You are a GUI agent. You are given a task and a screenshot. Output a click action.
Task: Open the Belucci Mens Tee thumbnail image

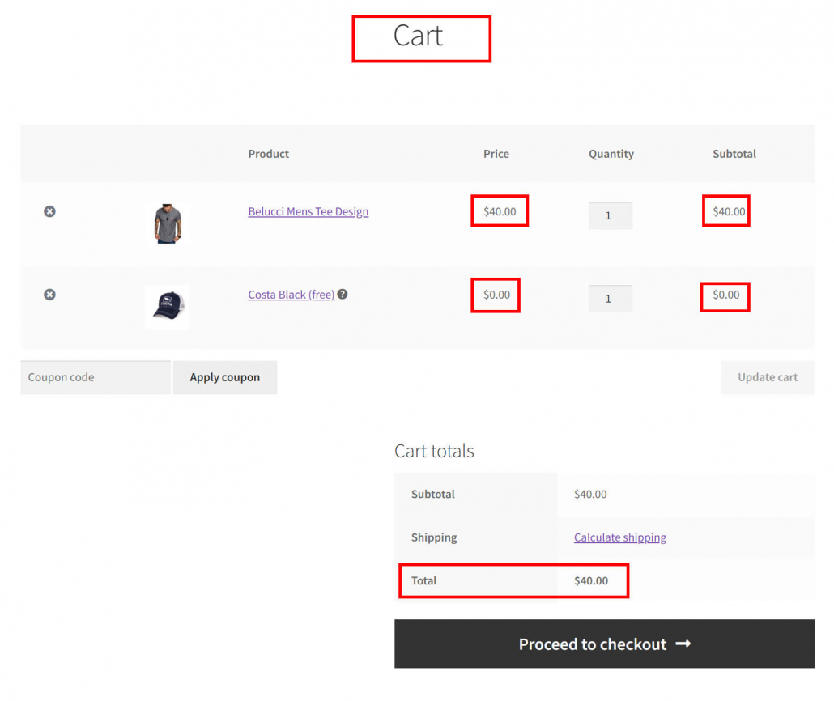point(168,223)
